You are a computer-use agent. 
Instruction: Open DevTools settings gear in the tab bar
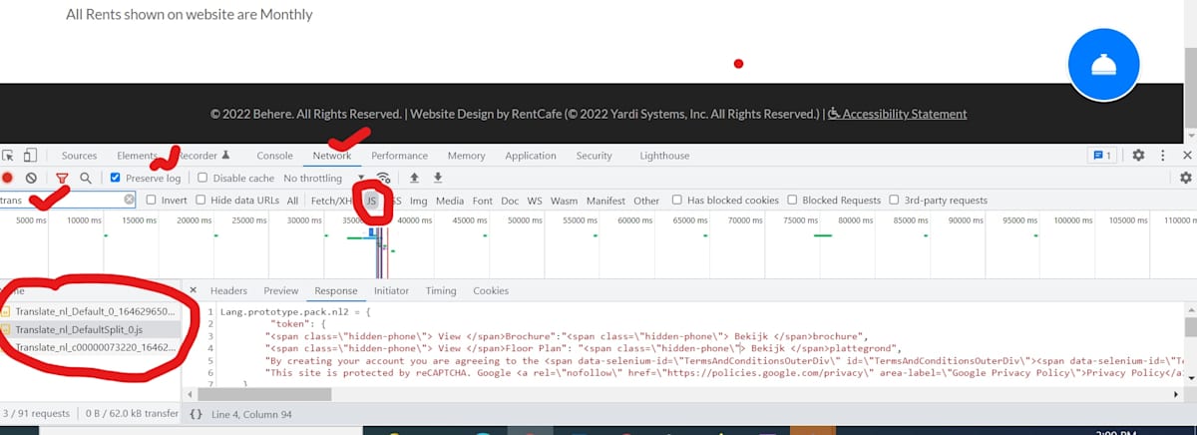coord(1138,156)
